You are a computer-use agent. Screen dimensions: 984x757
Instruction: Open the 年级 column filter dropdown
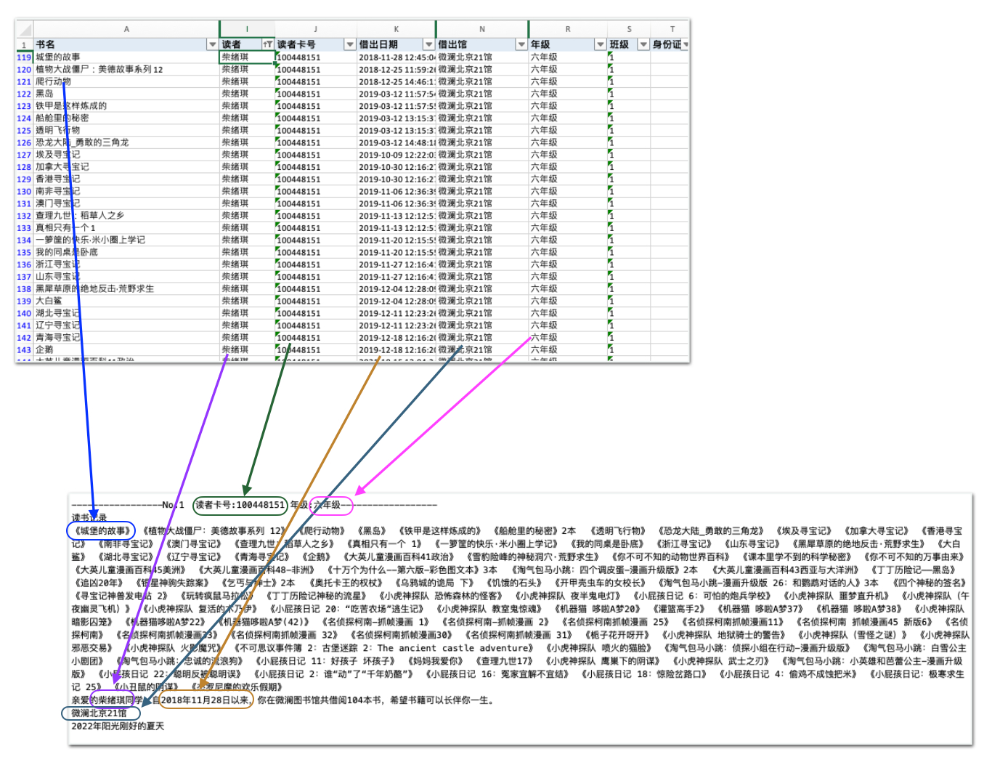pyautogui.click(x=600, y=45)
